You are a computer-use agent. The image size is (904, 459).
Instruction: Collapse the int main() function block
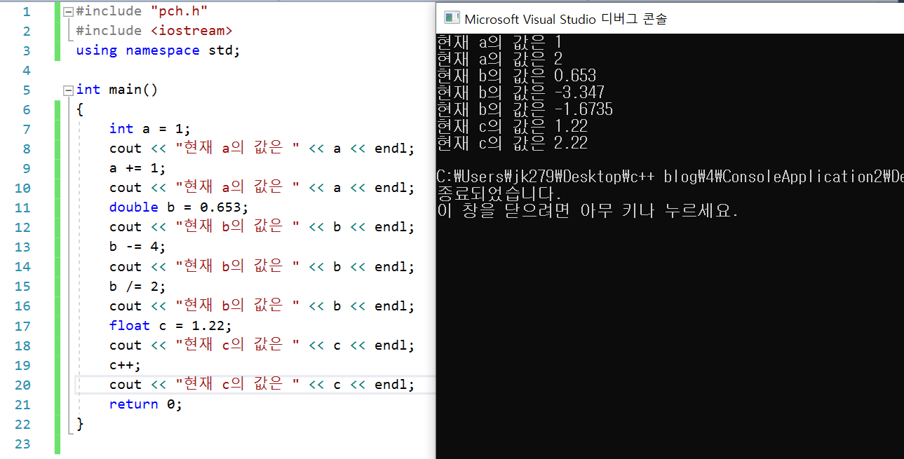pyautogui.click(x=68, y=90)
